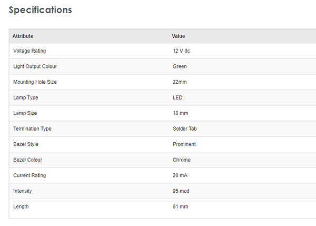Click the Prominent value cell

(x=184, y=144)
